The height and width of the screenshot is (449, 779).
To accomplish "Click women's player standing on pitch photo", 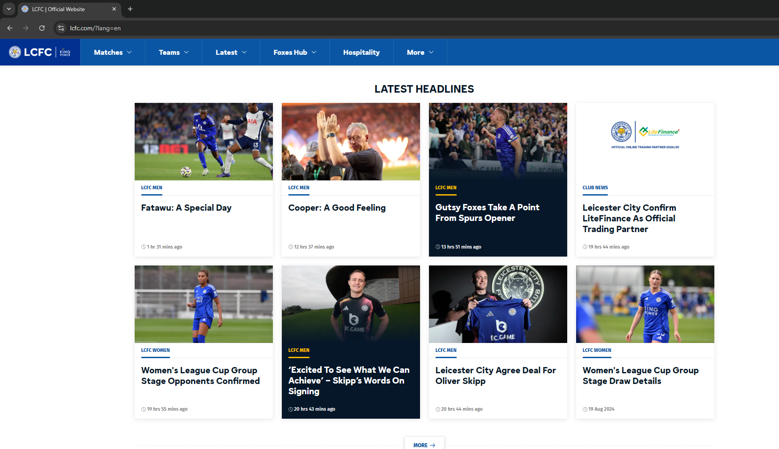I will click(204, 304).
